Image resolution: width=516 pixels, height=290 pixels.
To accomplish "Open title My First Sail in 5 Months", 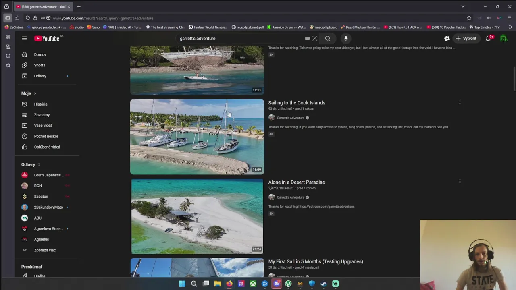I will [x=316, y=261].
